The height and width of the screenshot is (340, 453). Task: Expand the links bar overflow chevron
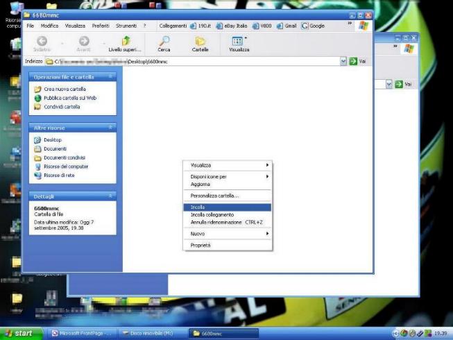coord(350,23)
